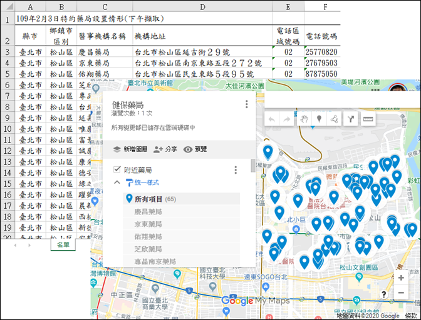Select the add marker tool
The height and width of the screenshot is (320, 421).
click(319, 119)
